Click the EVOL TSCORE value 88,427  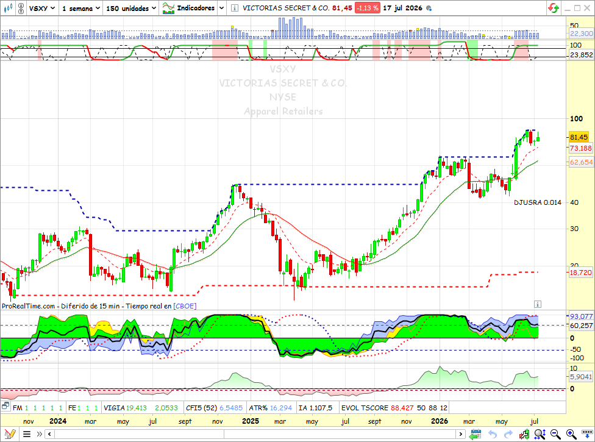402,408
